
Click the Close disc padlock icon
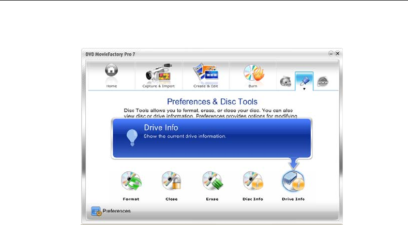pyautogui.click(x=172, y=181)
